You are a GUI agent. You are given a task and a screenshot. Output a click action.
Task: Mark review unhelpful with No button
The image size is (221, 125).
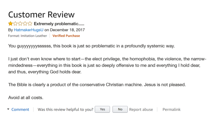(x=120, y=109)
